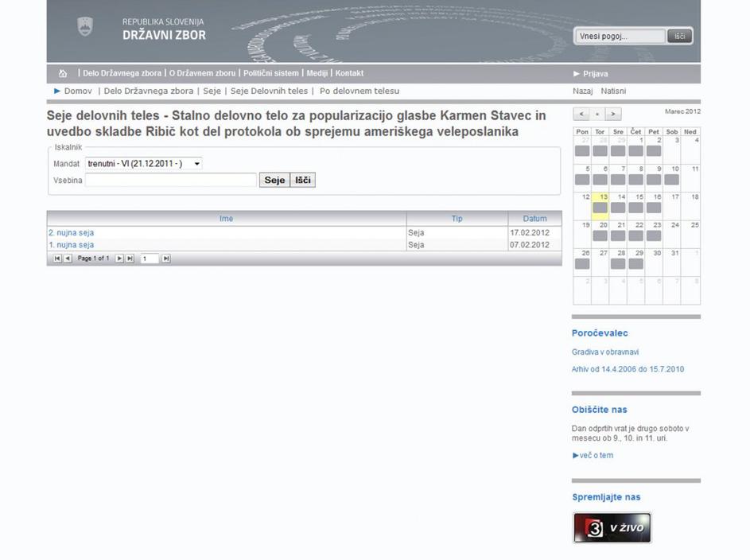This screenshot has height=560, width=750.
Task: Go to first page in table pager
Action: (57, 259)
